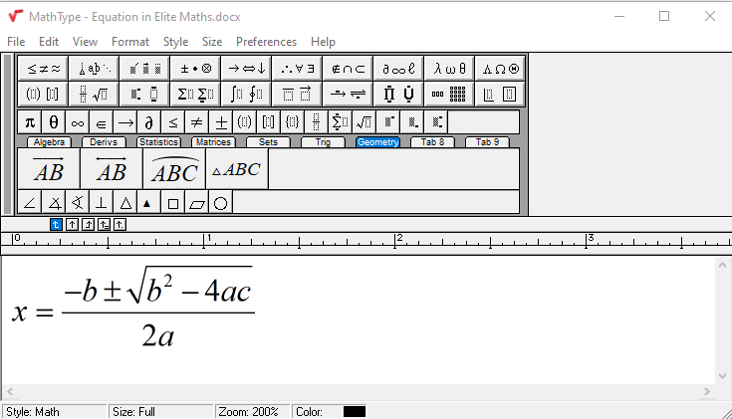
Task: Open the Format menu
Action: click(x=129, y=42)
